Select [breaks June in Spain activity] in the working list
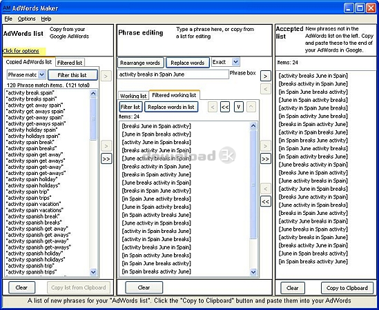Image resolution: width=379 pixels, height=310 pixels. [157, 126]
